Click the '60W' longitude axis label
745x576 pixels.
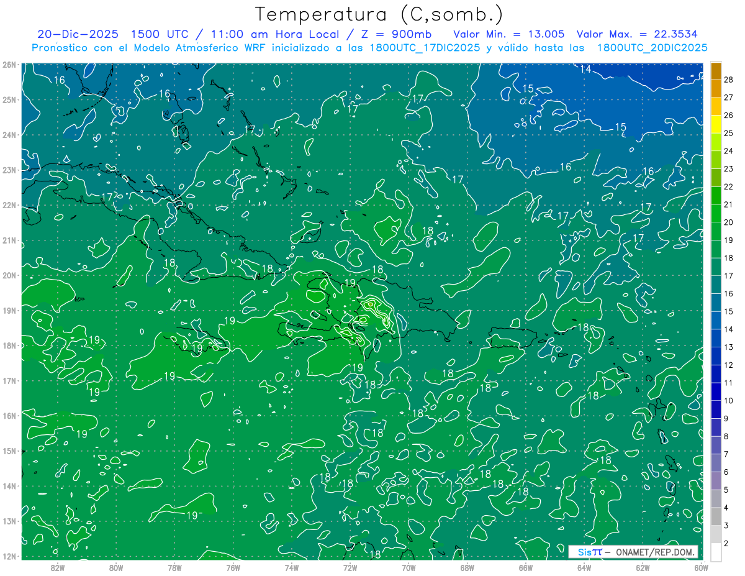click(x=701, y=567)
